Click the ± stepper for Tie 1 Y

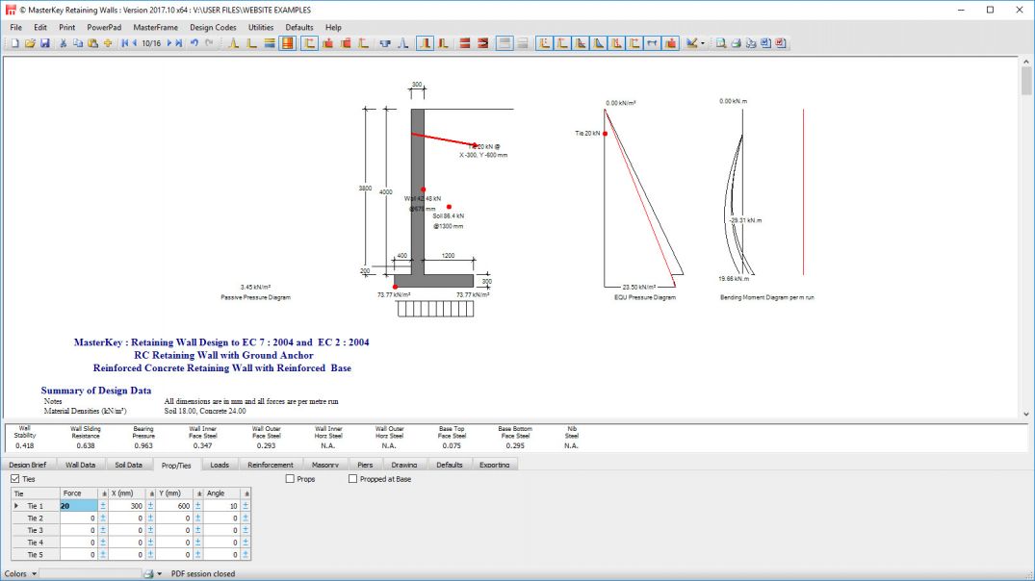click(x=198, y=506)
